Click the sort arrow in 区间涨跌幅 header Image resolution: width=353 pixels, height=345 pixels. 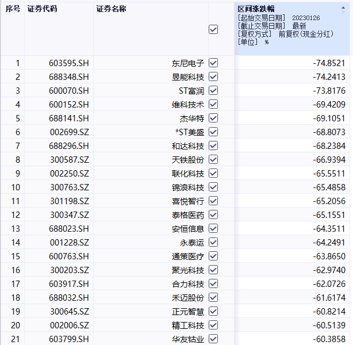[343, 9]
